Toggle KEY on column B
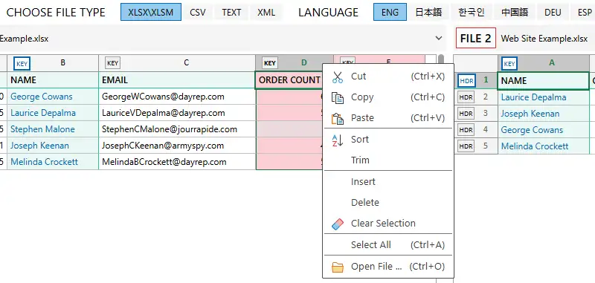This screenshot has width=595, height=283. click(22, 63)
